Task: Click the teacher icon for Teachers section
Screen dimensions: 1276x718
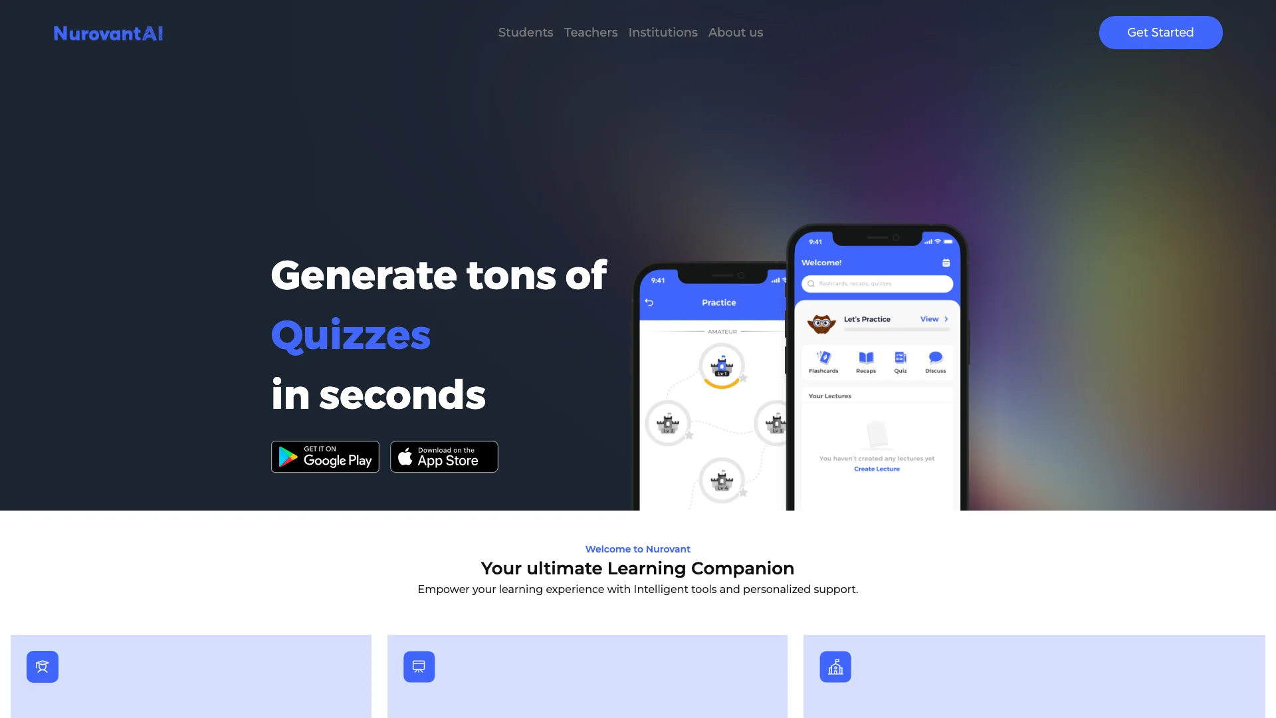Action: point(419,665)
